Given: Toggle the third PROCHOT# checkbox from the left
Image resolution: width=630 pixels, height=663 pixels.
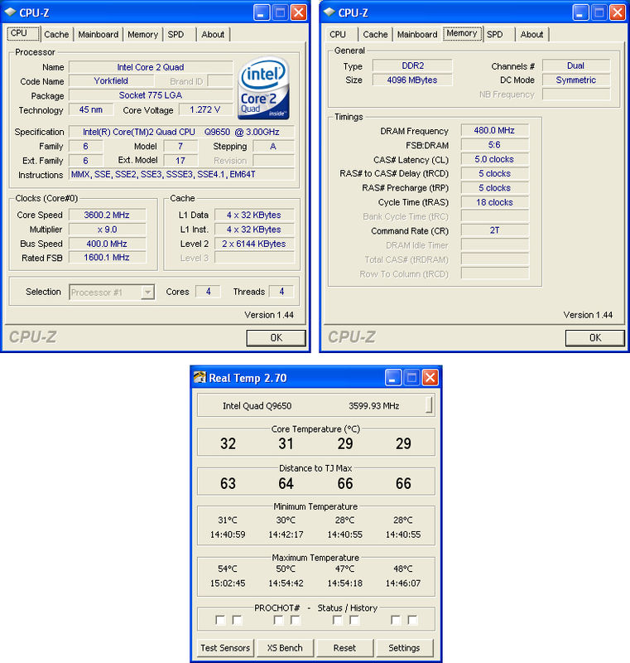Looking at the screenshot, I should point(278,620).
